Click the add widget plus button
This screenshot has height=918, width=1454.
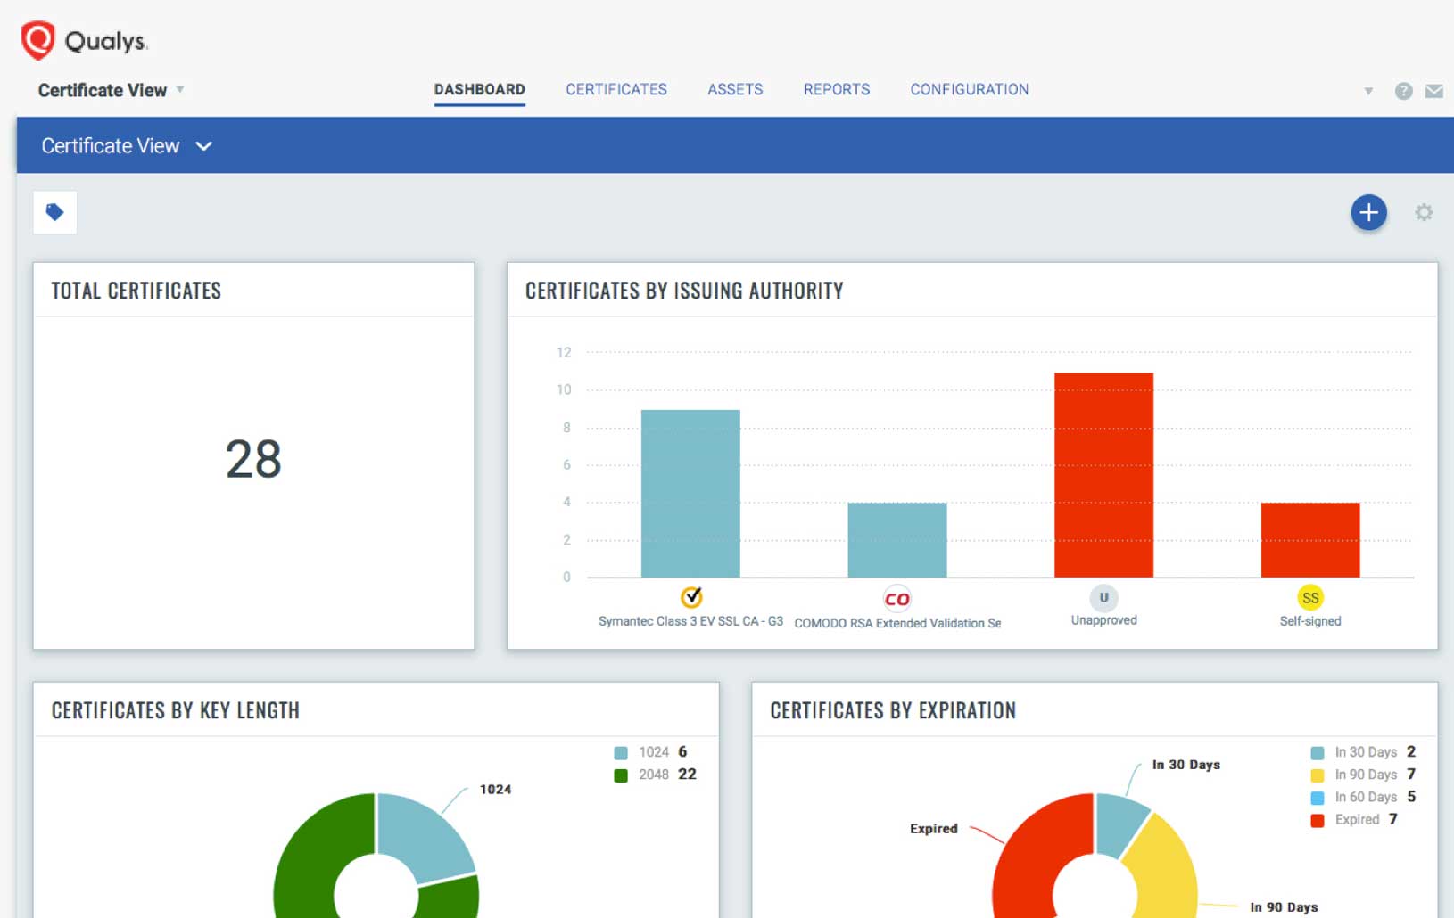point(1368,212)
